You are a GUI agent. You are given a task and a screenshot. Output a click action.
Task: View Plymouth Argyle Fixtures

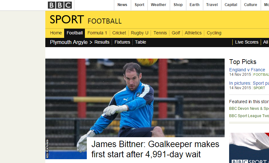tap(122, 42)
